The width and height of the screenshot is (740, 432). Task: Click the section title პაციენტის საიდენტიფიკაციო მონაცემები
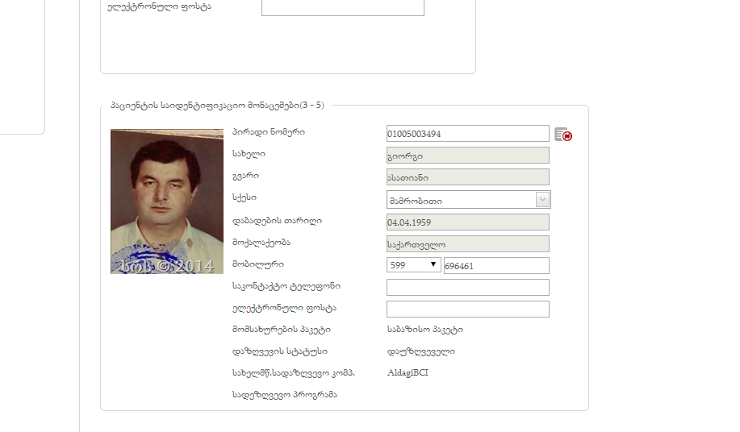pyautogui.click(x=216, y=106)
